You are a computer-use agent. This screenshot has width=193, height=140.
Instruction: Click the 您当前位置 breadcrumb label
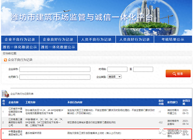coord(10,53)
